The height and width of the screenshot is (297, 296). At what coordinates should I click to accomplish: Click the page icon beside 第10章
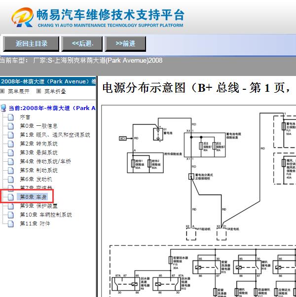click(x=11, y=215)
